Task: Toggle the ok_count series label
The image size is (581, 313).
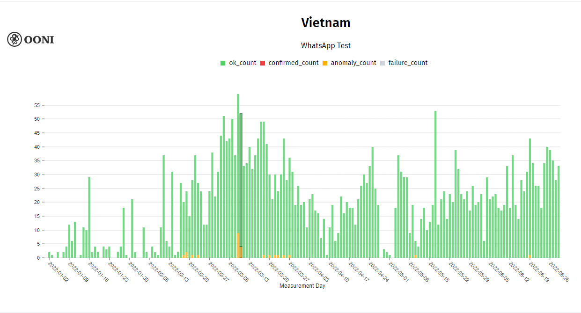Action: 243,63
